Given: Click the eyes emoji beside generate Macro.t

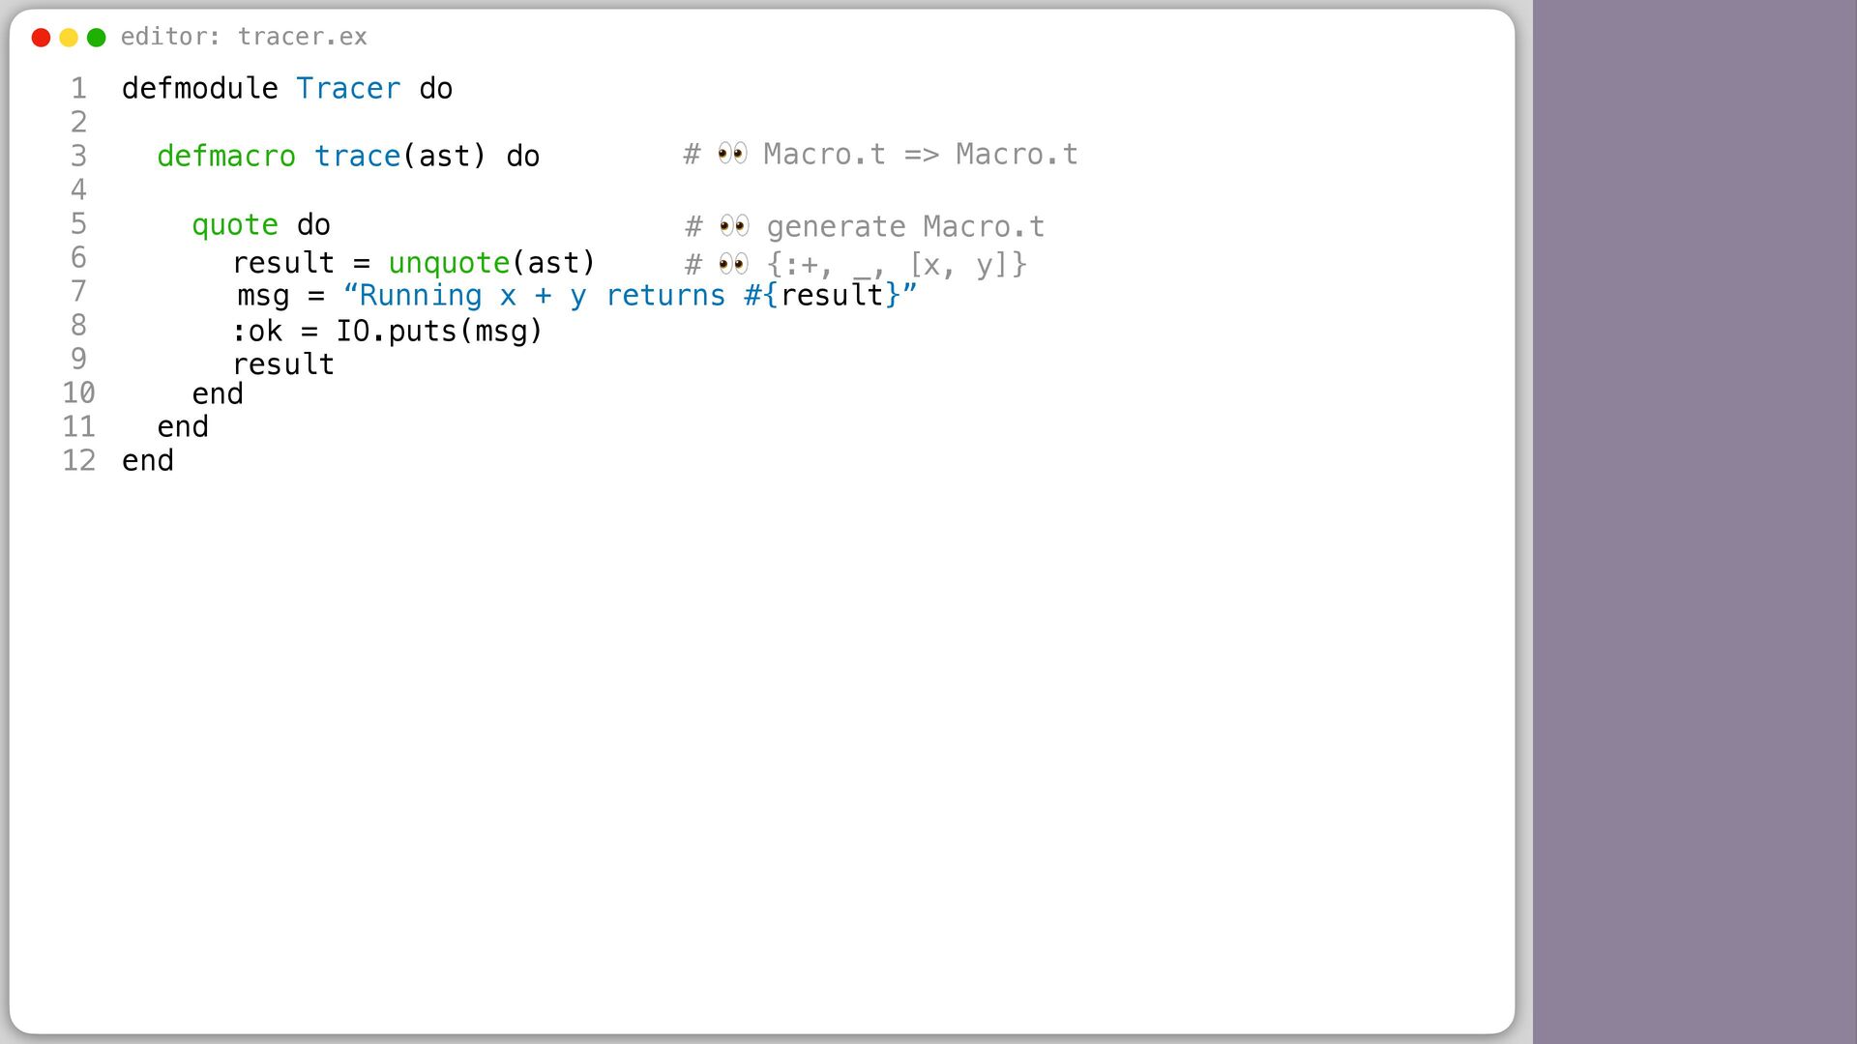Looking at the screenshot, I should point(734,226).
